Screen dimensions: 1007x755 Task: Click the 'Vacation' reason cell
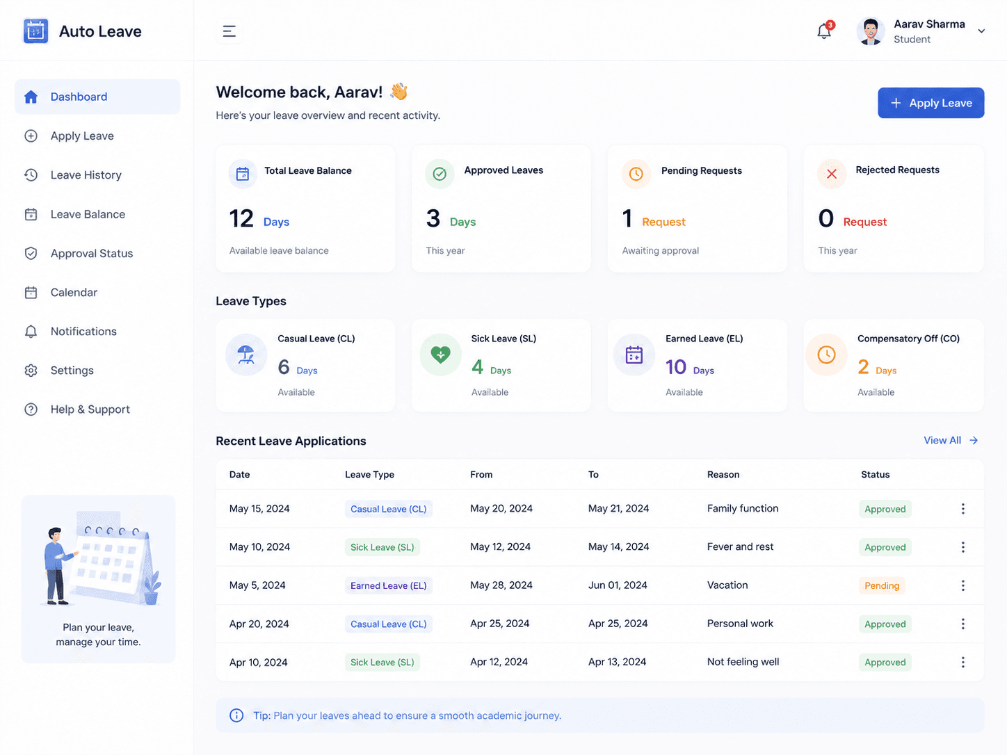coord(727,585)
